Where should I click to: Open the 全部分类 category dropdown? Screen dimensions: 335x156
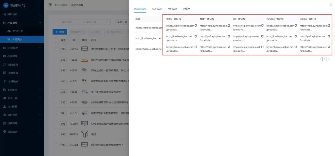pos(122,22)
